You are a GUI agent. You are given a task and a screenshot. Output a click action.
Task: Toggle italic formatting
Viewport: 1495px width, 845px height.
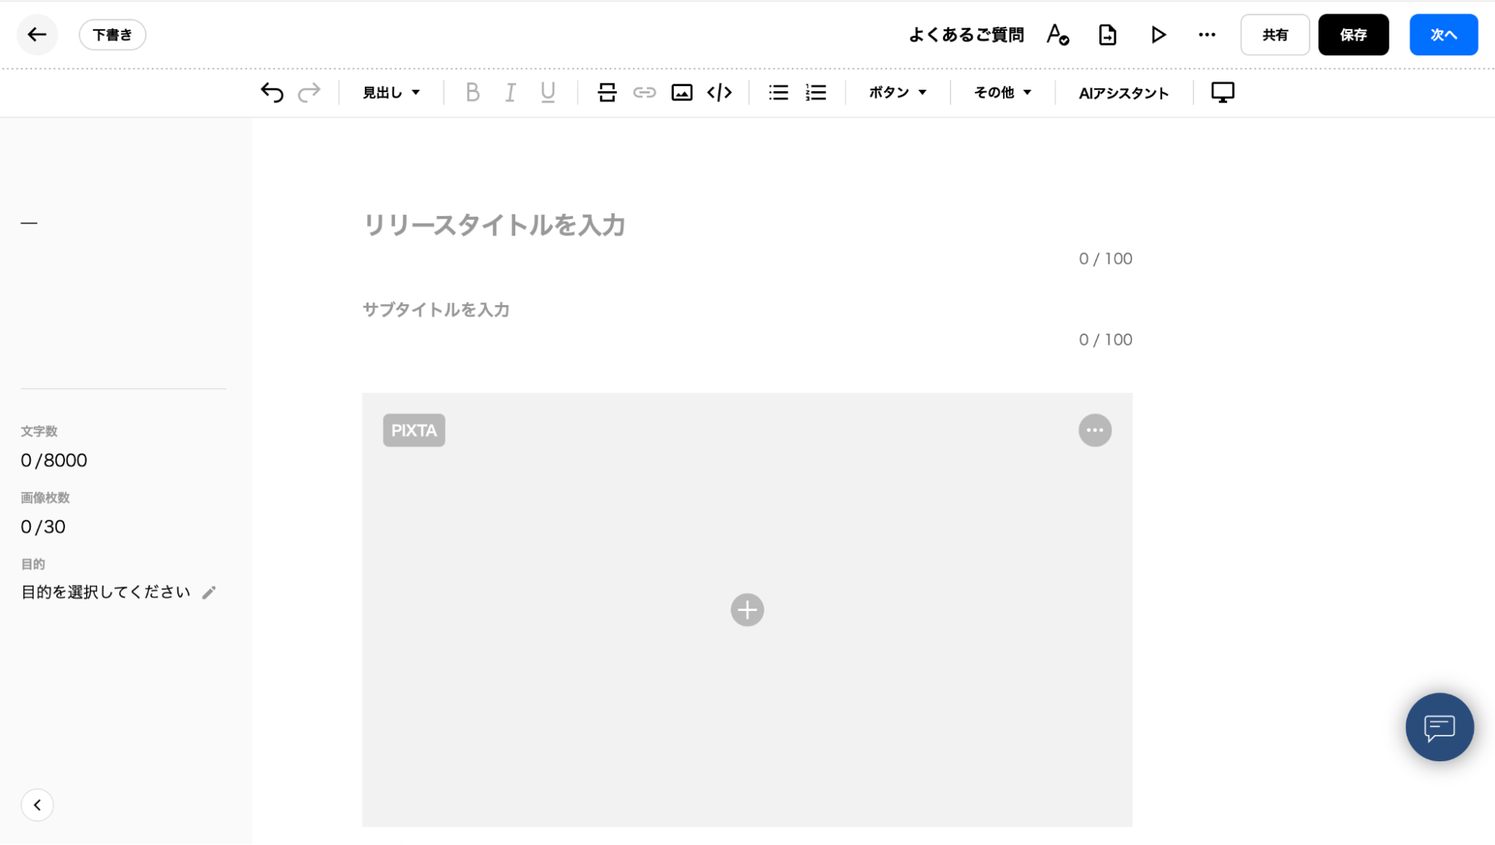pyautogui.click(x=510, y=93)
